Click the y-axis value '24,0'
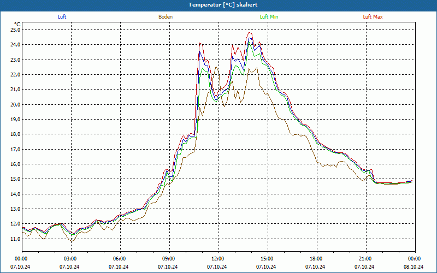This screenshot has height=273, width=437. tap(15, 45)
